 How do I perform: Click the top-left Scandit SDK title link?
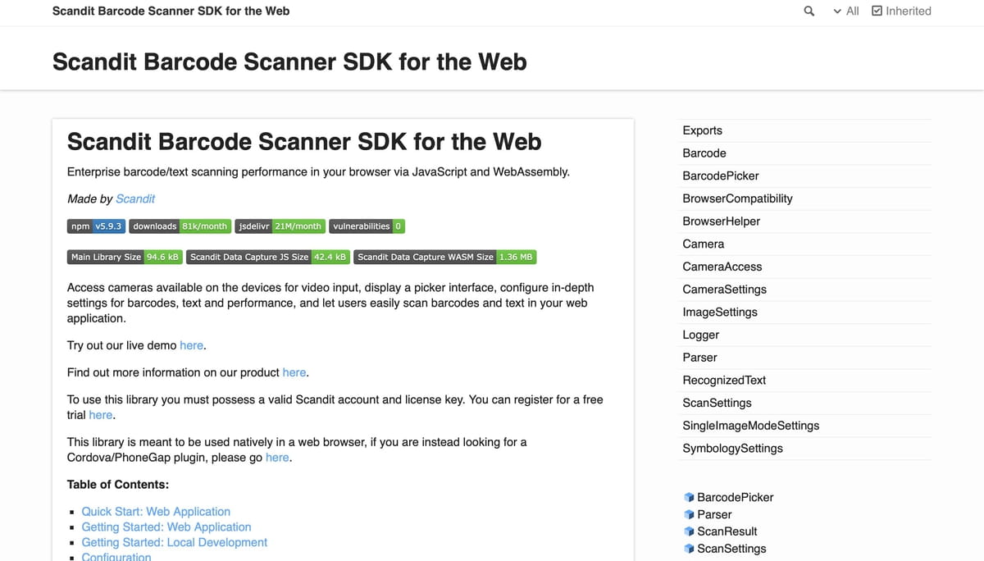tap(171, 11)
